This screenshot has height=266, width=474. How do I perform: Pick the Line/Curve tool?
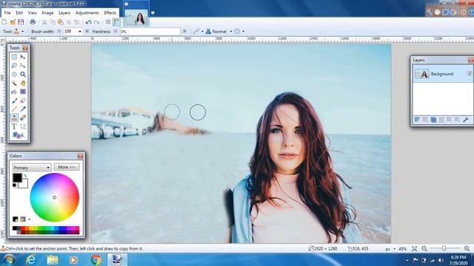point(23,126)
